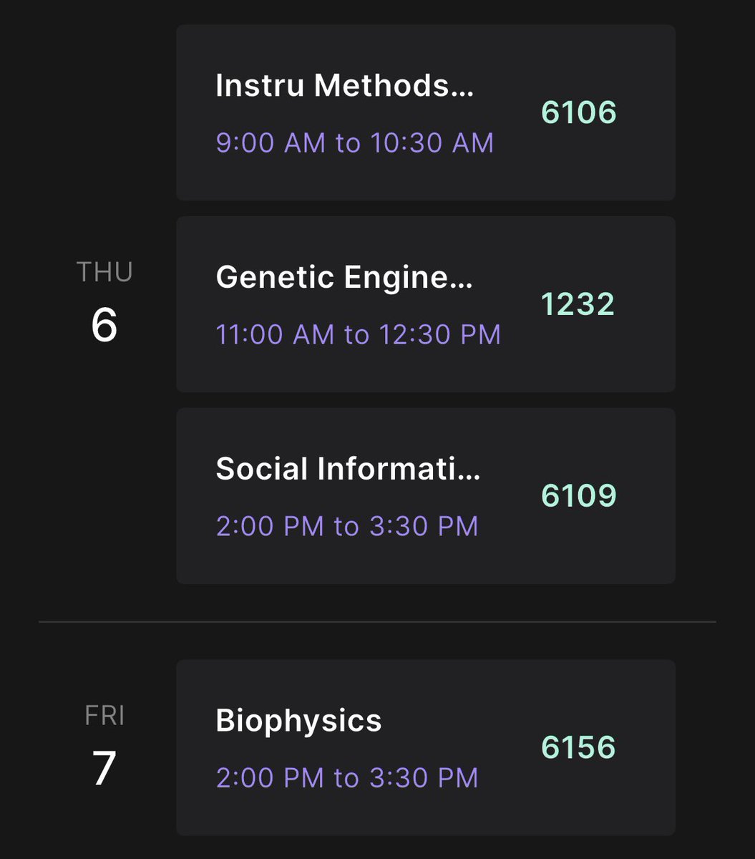Viewport: 755px width, 859px height.
Task: Tap the Thursday 2:00 PM to 3:30 PM time
Action: point(347,527)
